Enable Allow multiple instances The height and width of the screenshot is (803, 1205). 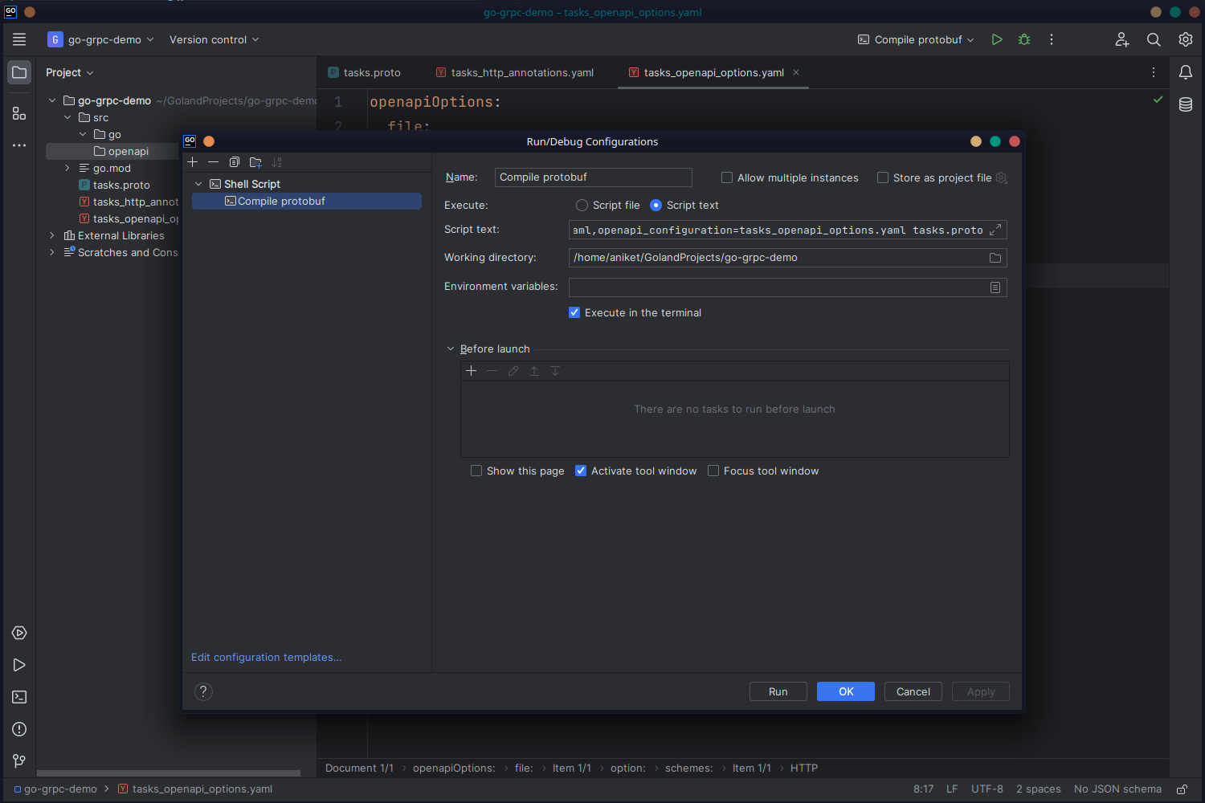[727, 177]
